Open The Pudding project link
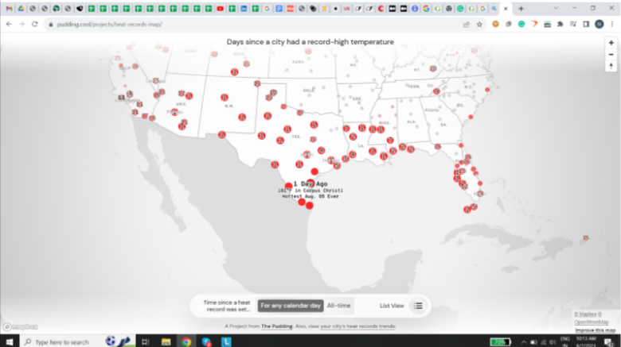This screenshot has width=621, height=347. [276, 326]
